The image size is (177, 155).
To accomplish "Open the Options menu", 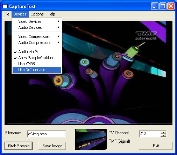I will tap(37, 14).
